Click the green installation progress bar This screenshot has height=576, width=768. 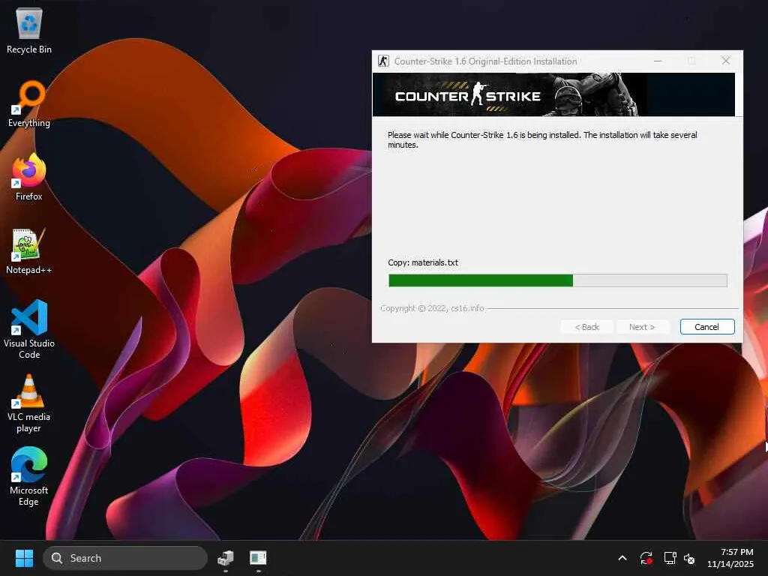point(558,280)
